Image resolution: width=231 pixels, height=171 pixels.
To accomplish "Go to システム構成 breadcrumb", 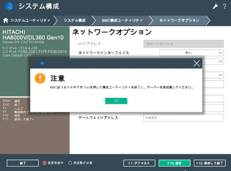I will (75, 20).
